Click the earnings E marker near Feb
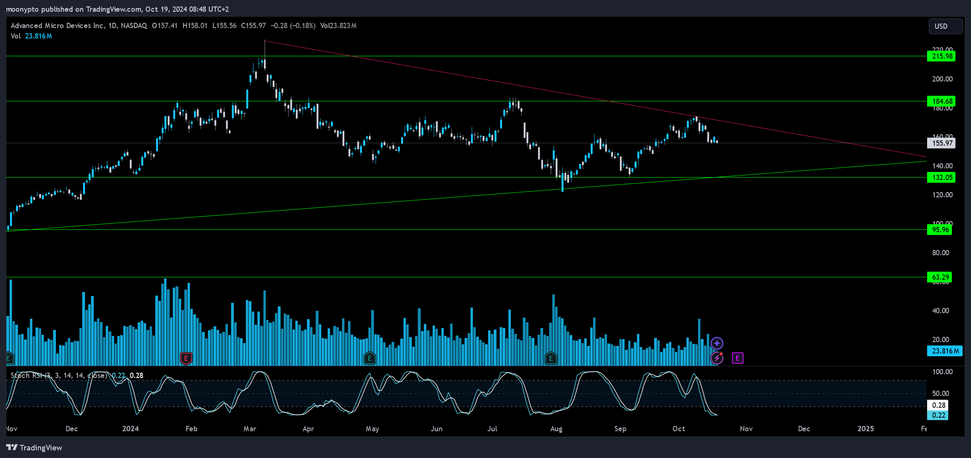The image size is (971, 458). 186,358
